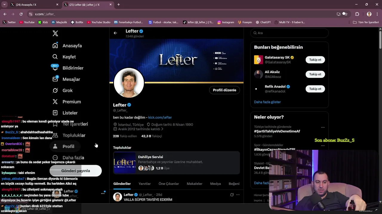Switch to Öne Çıkanlar tab
The height and width of the screenshot is (214, 382).
pyautogui.click(x=169, y=184)
